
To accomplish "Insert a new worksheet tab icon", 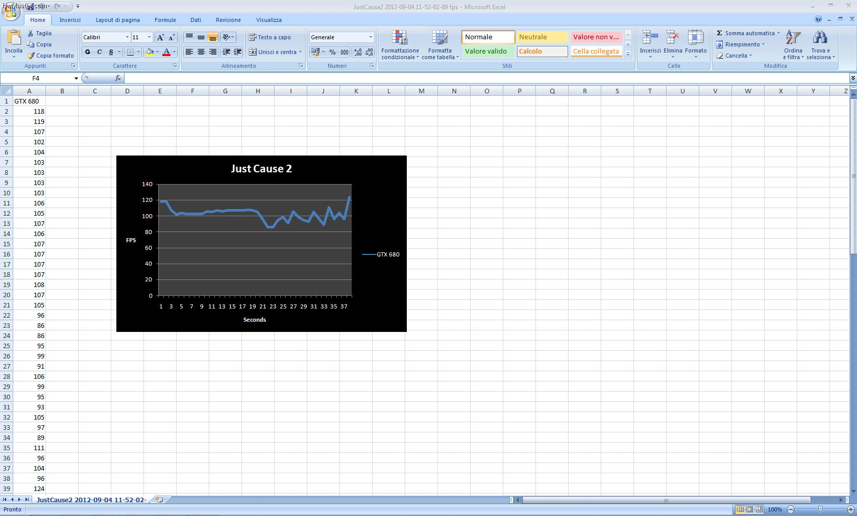I will click(x=159, y=500).
